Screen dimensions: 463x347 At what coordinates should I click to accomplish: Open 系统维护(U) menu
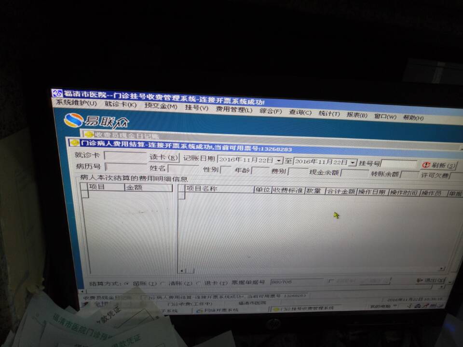click(77, 103)
